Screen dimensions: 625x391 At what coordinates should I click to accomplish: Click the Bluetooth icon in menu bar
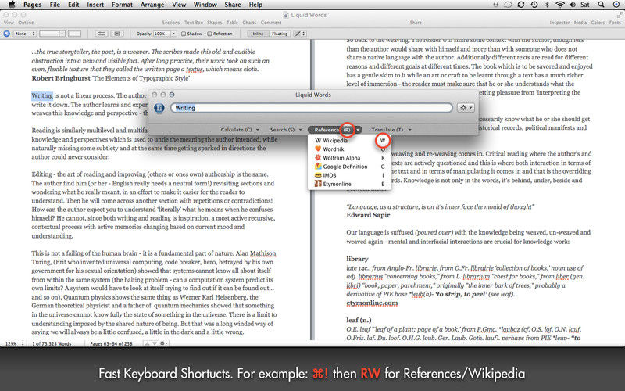click(547, 5)
